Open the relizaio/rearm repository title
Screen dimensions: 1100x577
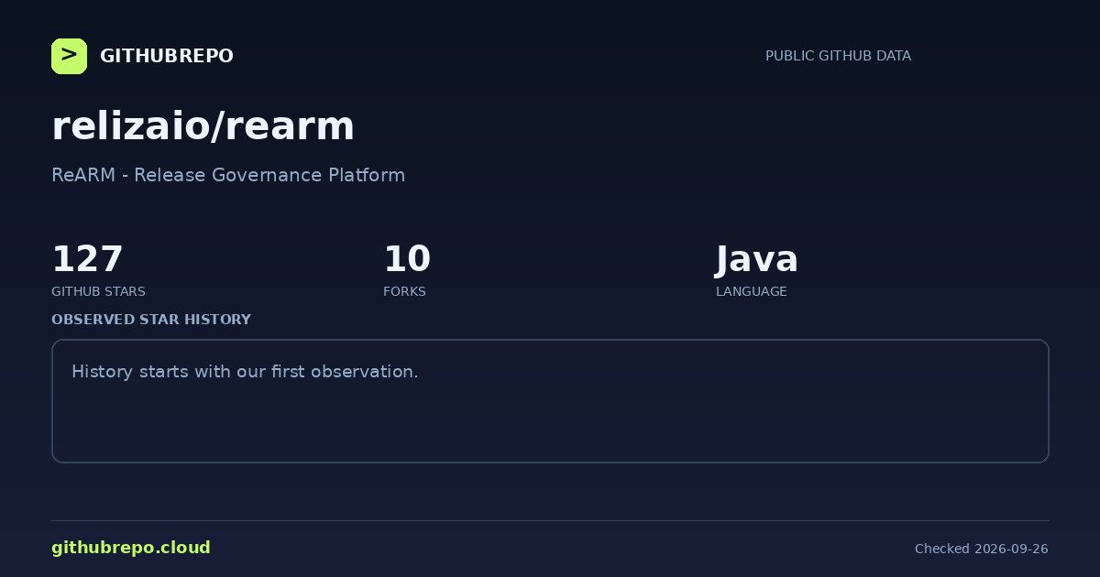[203, 126]
